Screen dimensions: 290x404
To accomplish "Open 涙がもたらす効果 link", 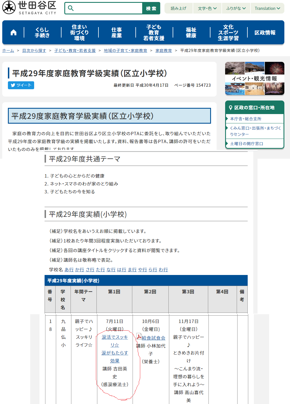I will 115,357.
